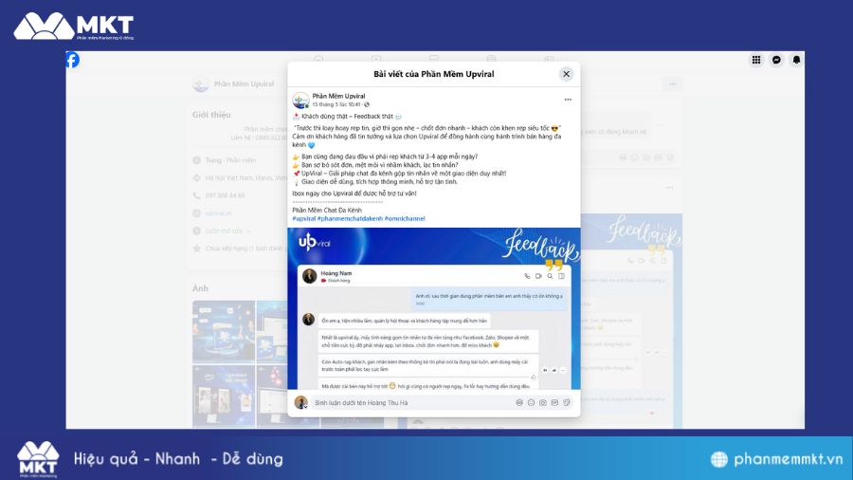
Task: Open the Facebook menu grid icon
Action: tap(756, 60)
